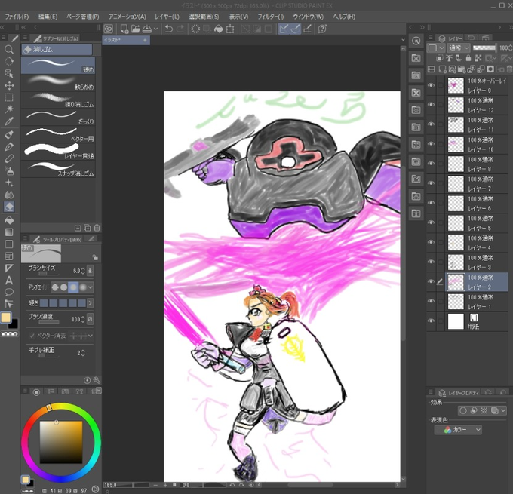
Task: Hide layer レイヤー 10
Action: [x=432, y=144]
